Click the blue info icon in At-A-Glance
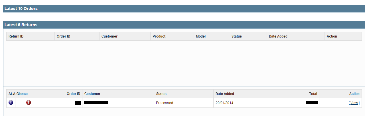The image size is (369, 116). click(11, 103)
